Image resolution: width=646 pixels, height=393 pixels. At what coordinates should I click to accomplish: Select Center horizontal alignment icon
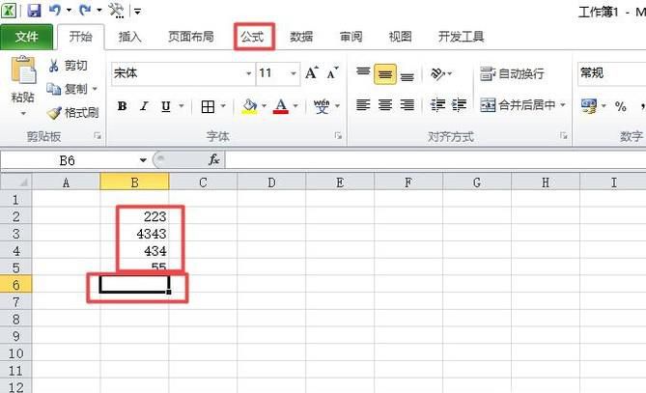click(385, 106)
